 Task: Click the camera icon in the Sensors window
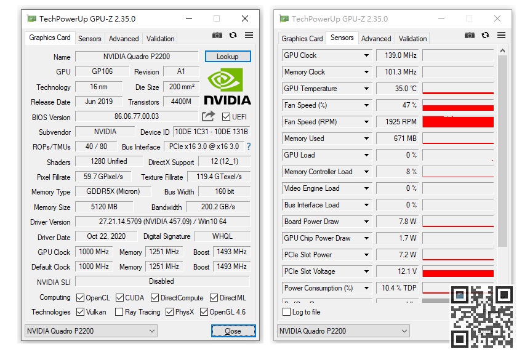coord(470,35)
